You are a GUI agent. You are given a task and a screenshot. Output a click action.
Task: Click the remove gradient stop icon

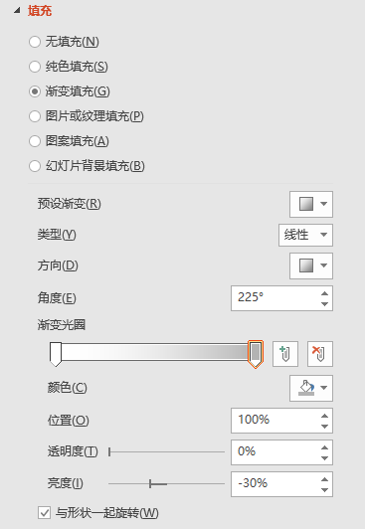pos(320,354)
